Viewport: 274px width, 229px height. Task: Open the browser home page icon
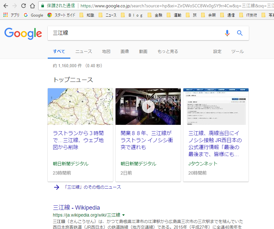[x=32, y=6]
